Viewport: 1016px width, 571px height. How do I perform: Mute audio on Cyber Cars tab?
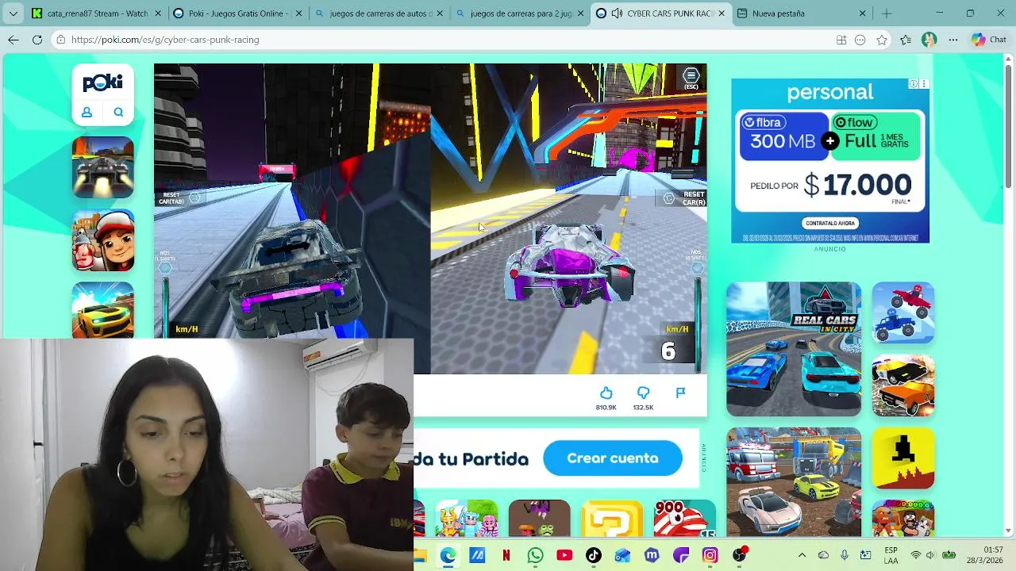pos(617,13)
